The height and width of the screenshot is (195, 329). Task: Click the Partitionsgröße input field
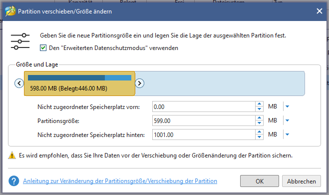tap(204, 120)
